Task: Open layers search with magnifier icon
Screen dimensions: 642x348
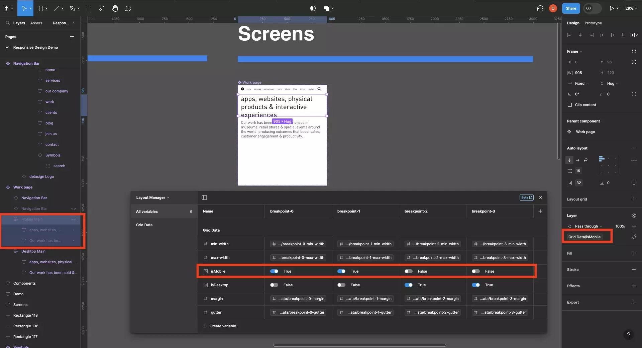Action: (8, 23)
